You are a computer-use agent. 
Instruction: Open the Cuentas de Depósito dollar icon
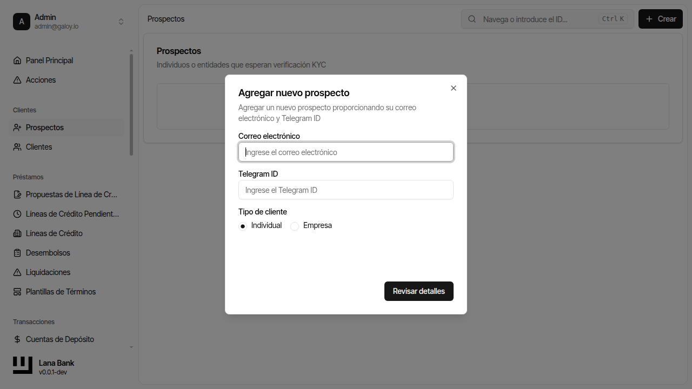point(18,339)
